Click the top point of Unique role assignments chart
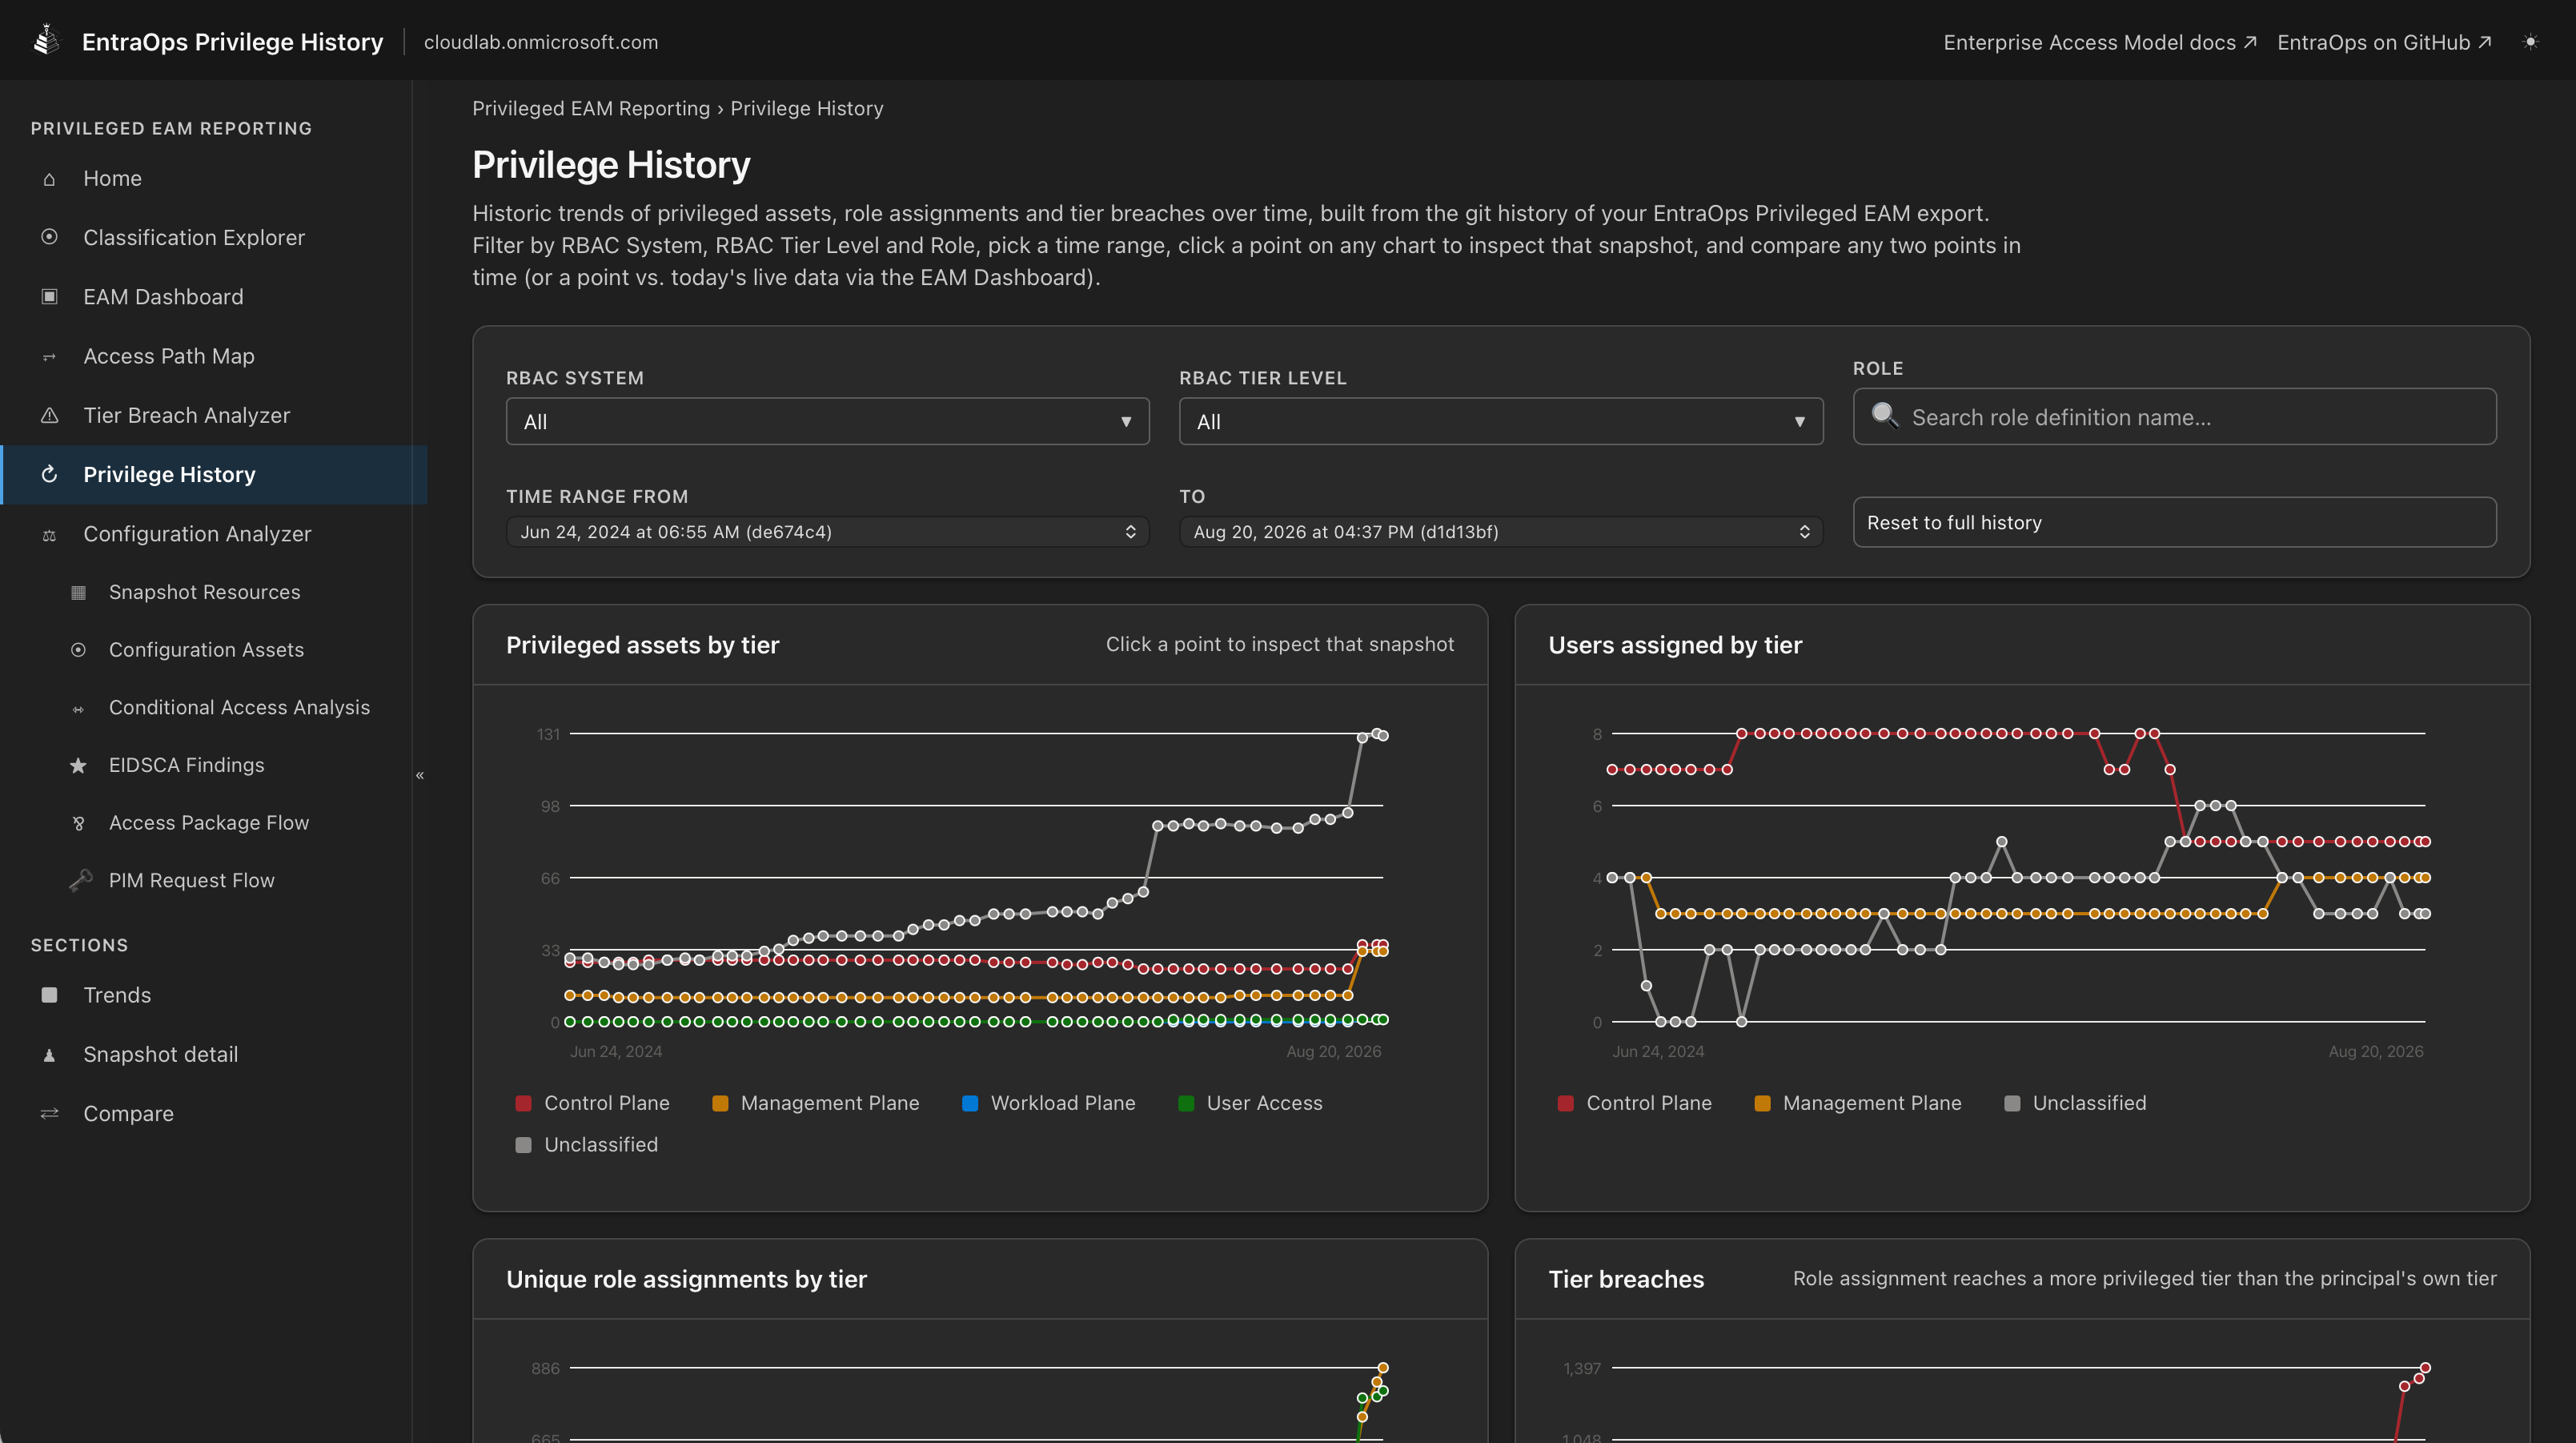Viewport: 2576px width, 1443px height. coord(1383,1368)
